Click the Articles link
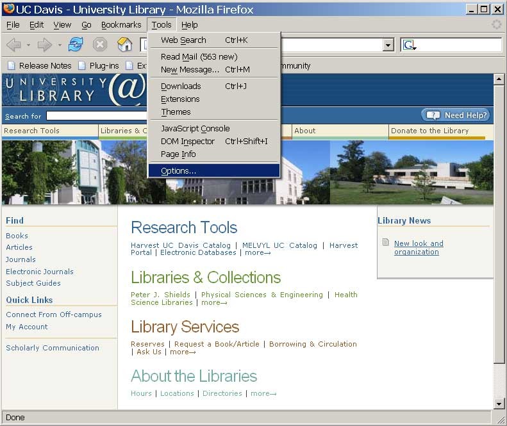Screen dimensions: 507x426 tap(19, 247)
